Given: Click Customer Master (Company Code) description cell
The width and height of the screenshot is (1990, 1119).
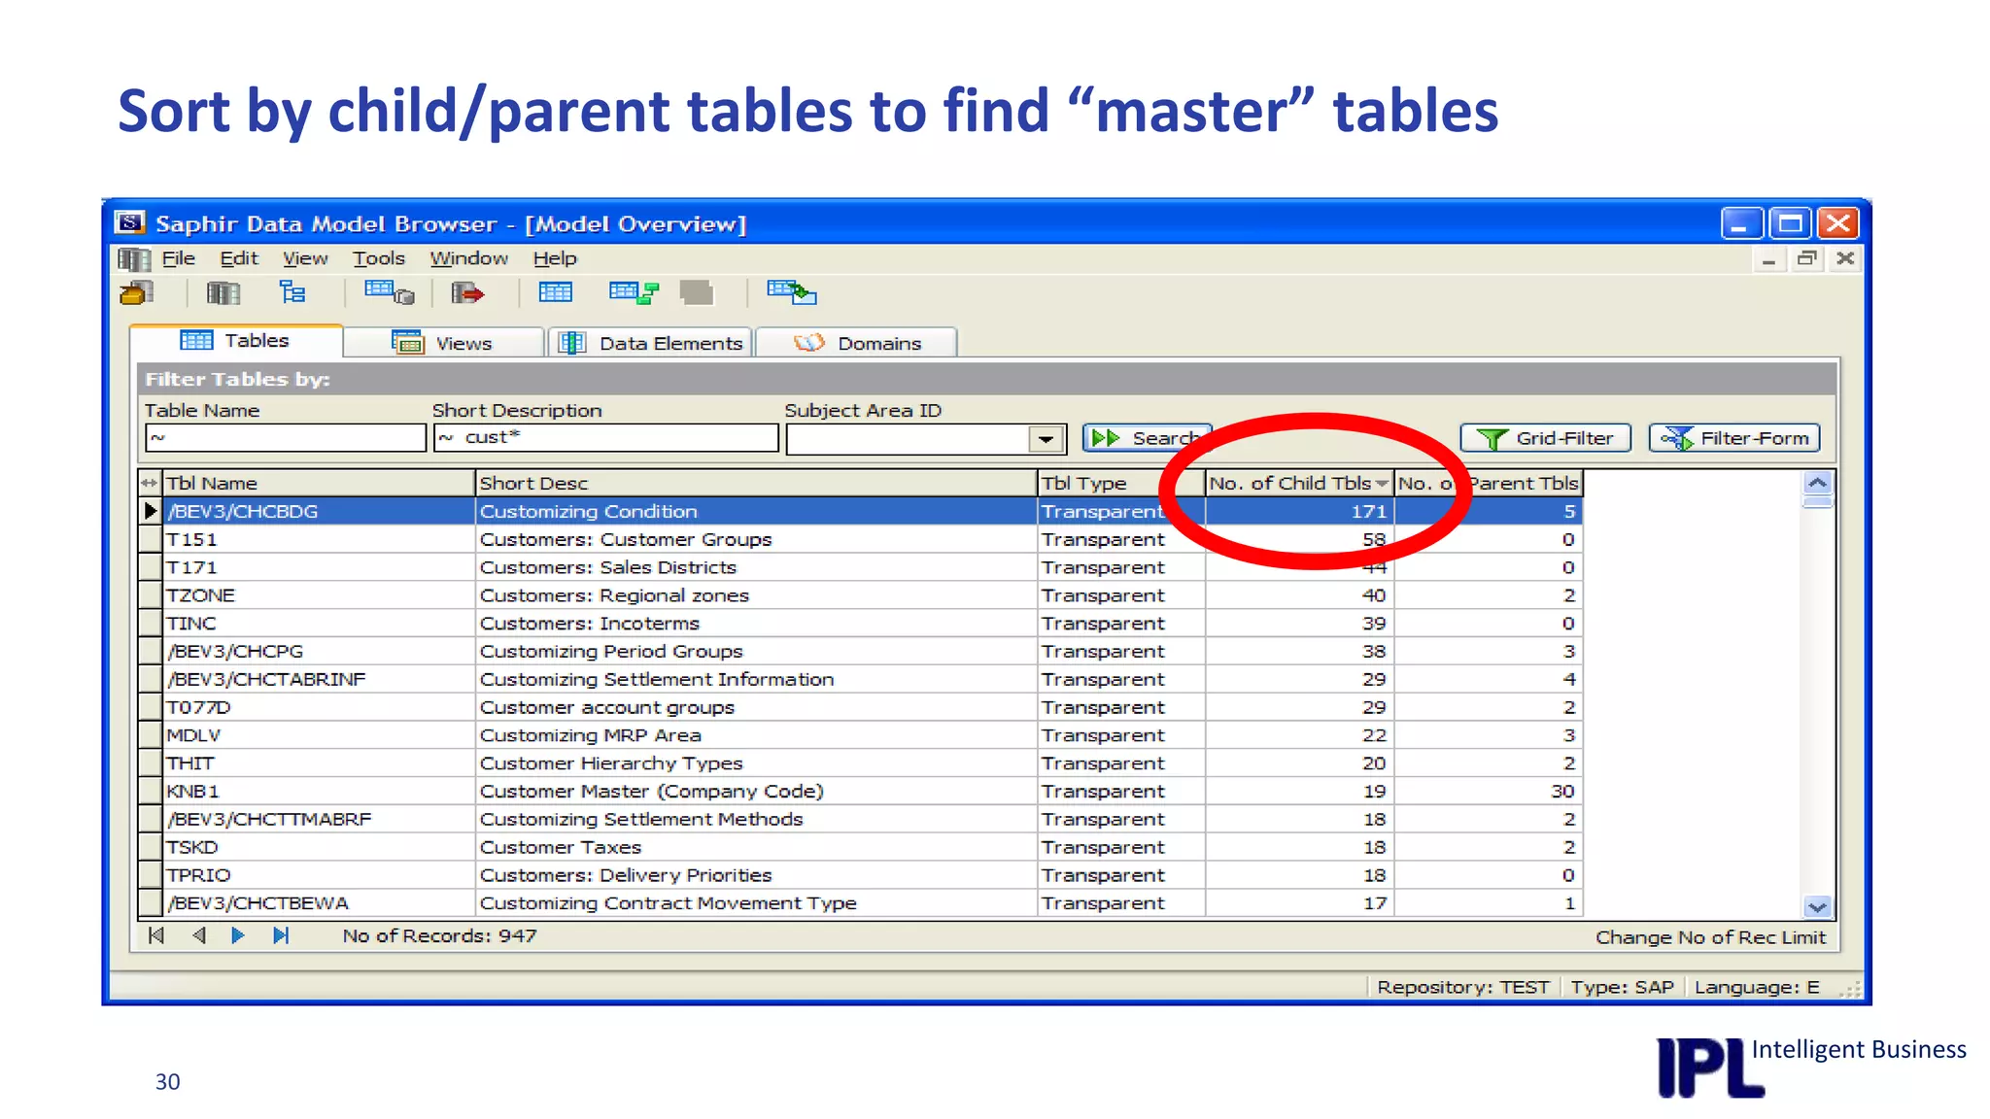Looking at the screenshot, I should (757, 792).
